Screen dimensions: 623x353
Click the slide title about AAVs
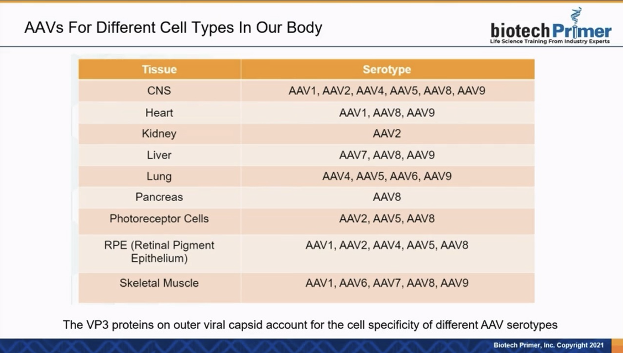pyautogui.click(x=173, y=28)
